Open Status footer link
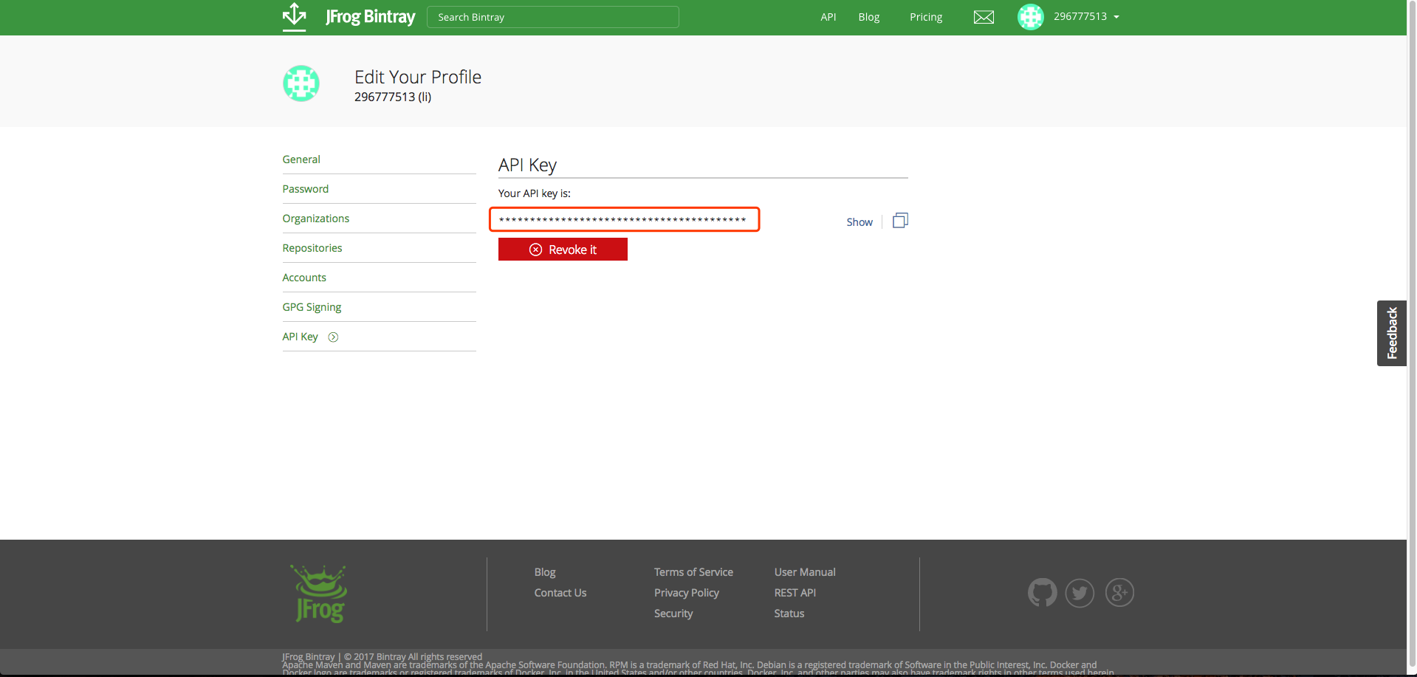 coord(789,614)
